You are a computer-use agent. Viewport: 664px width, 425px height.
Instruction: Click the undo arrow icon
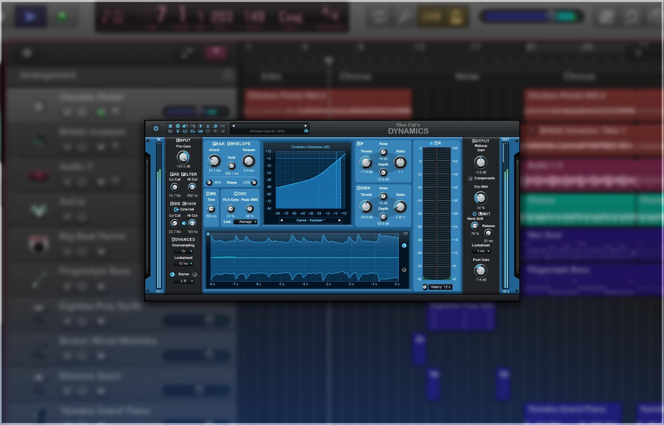[185, 126]
